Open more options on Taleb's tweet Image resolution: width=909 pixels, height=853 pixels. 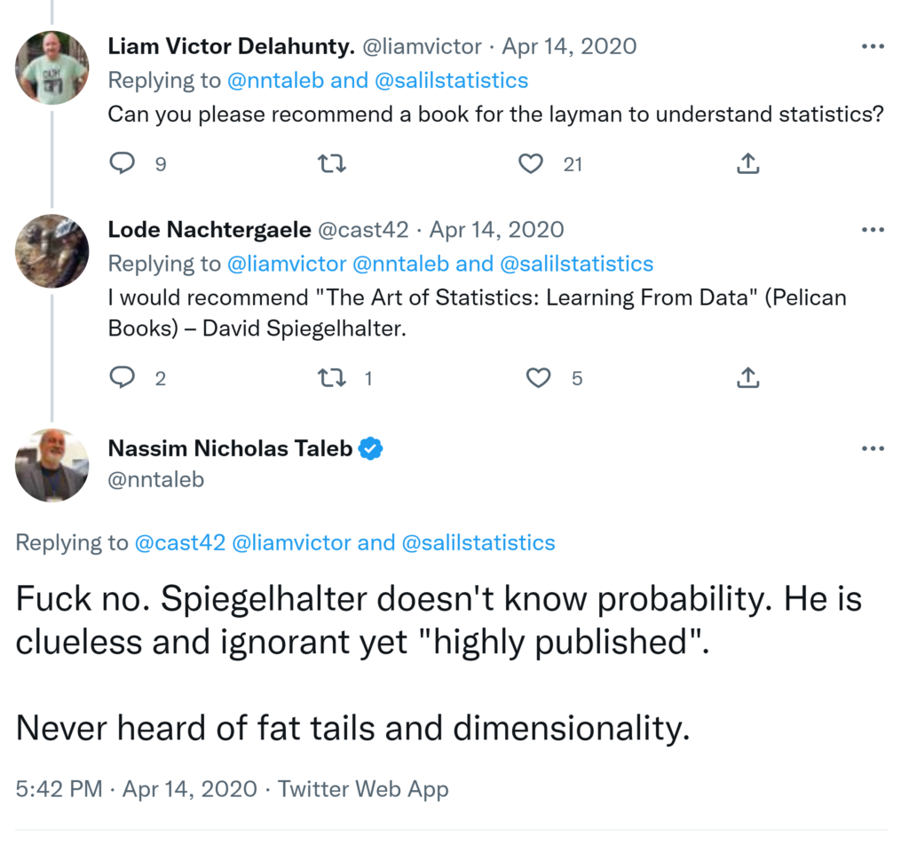click(873, 449)
